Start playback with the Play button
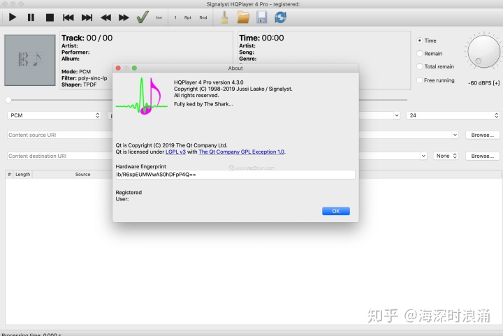 point(13,17)
